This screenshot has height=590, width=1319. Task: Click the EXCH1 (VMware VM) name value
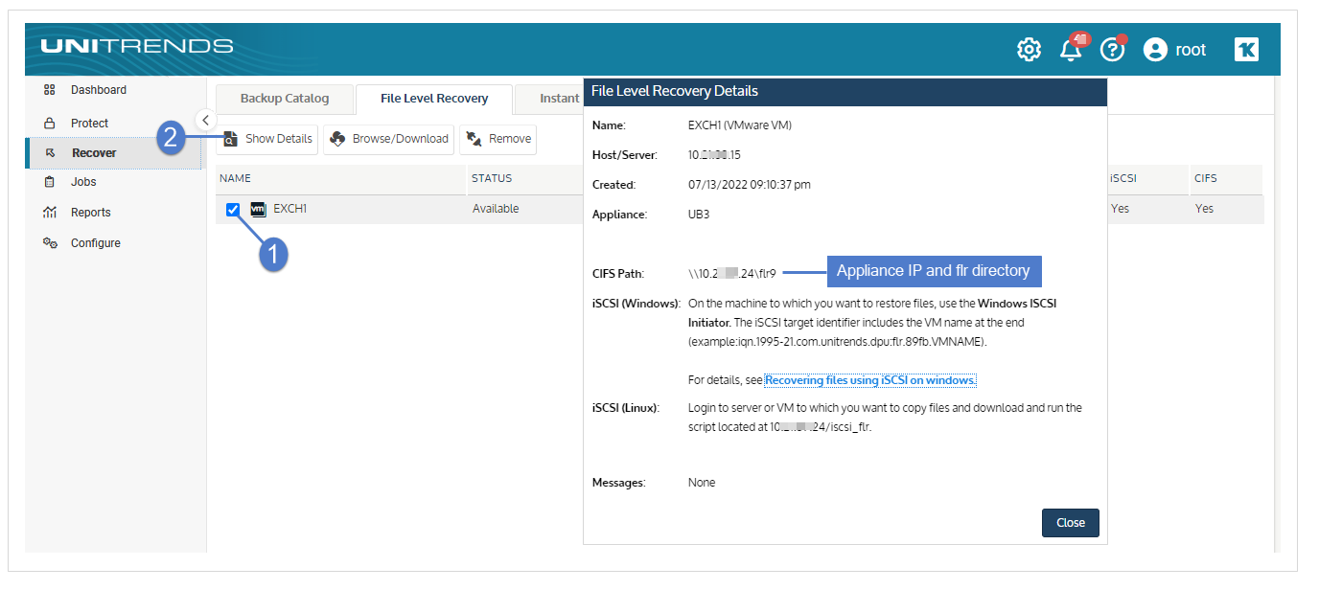click(x=740, y=125)
